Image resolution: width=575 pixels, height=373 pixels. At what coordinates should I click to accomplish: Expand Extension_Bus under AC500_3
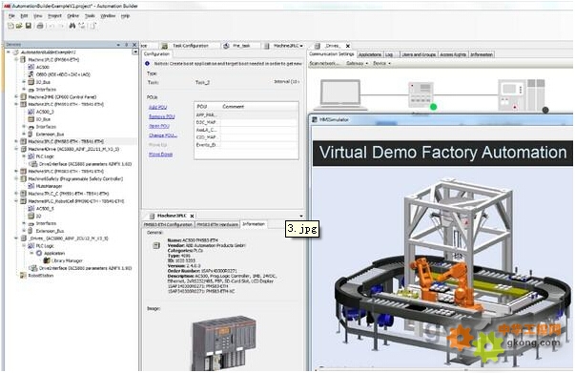click(x=24, y=135)
